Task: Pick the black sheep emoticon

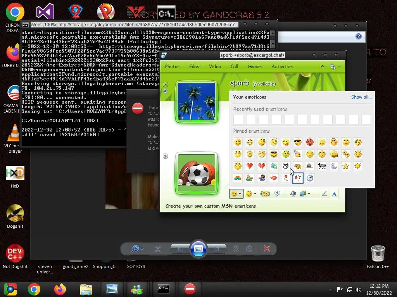Action: tap(322, 166)
